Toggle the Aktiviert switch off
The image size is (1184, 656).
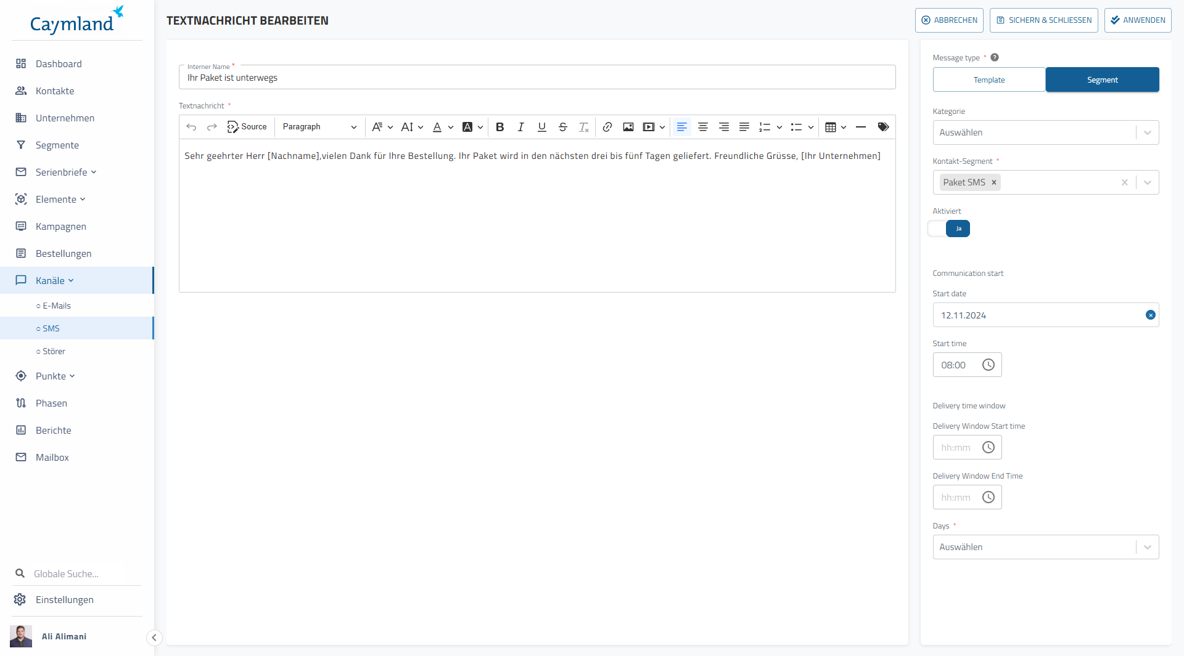pos(949,229)
